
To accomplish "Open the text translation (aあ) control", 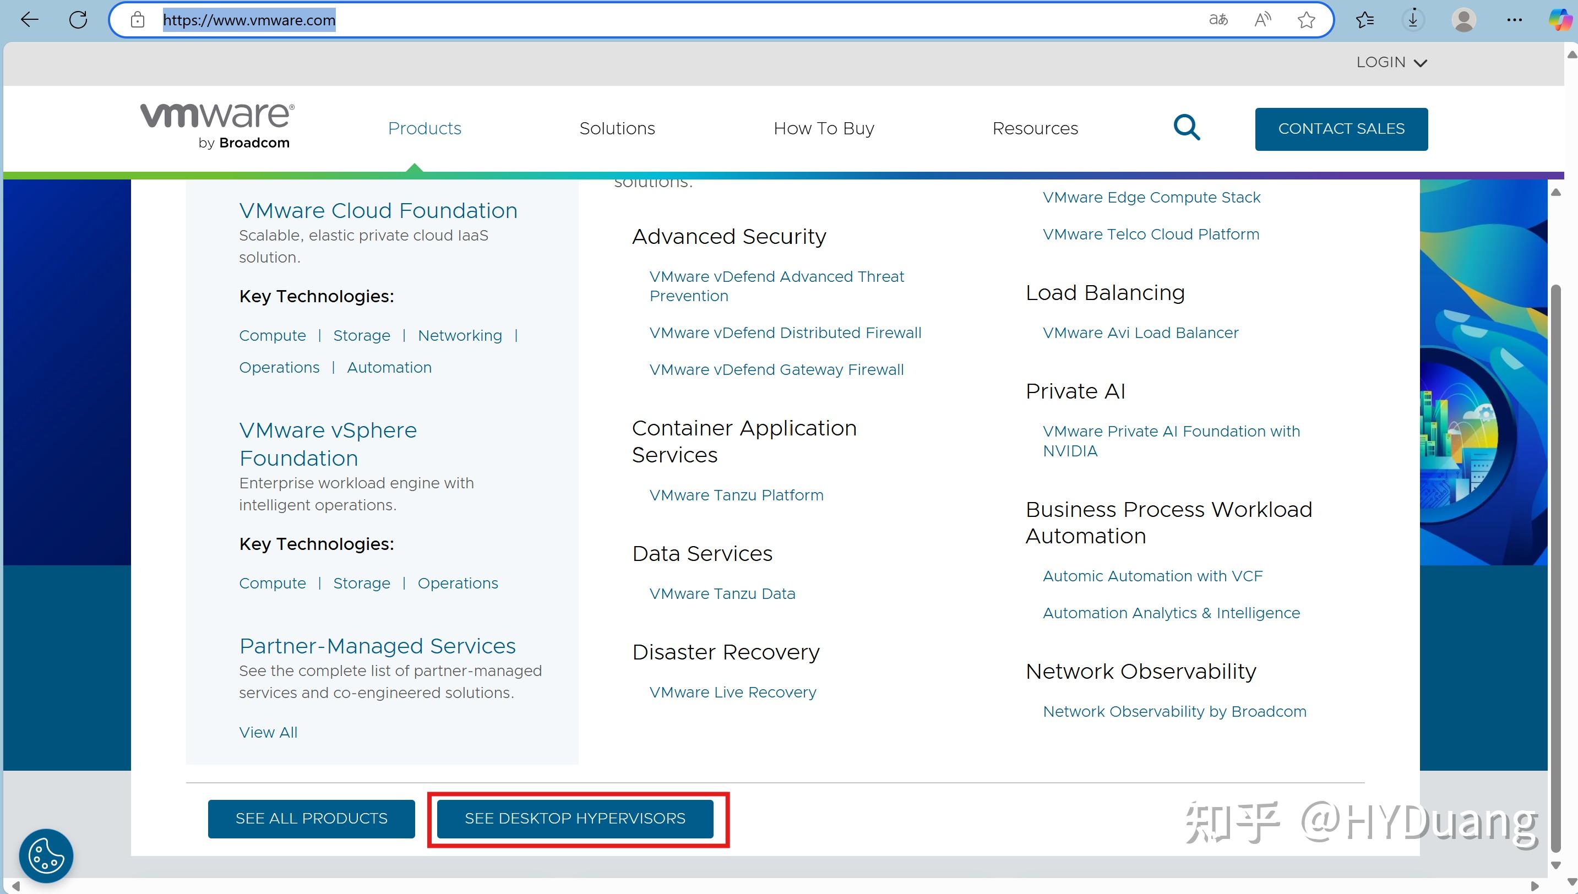I will 1218,20.
